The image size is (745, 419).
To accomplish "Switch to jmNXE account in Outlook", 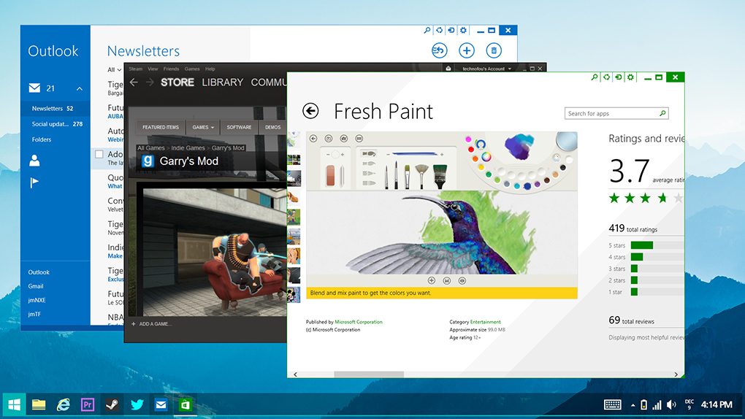I will 37,300.
